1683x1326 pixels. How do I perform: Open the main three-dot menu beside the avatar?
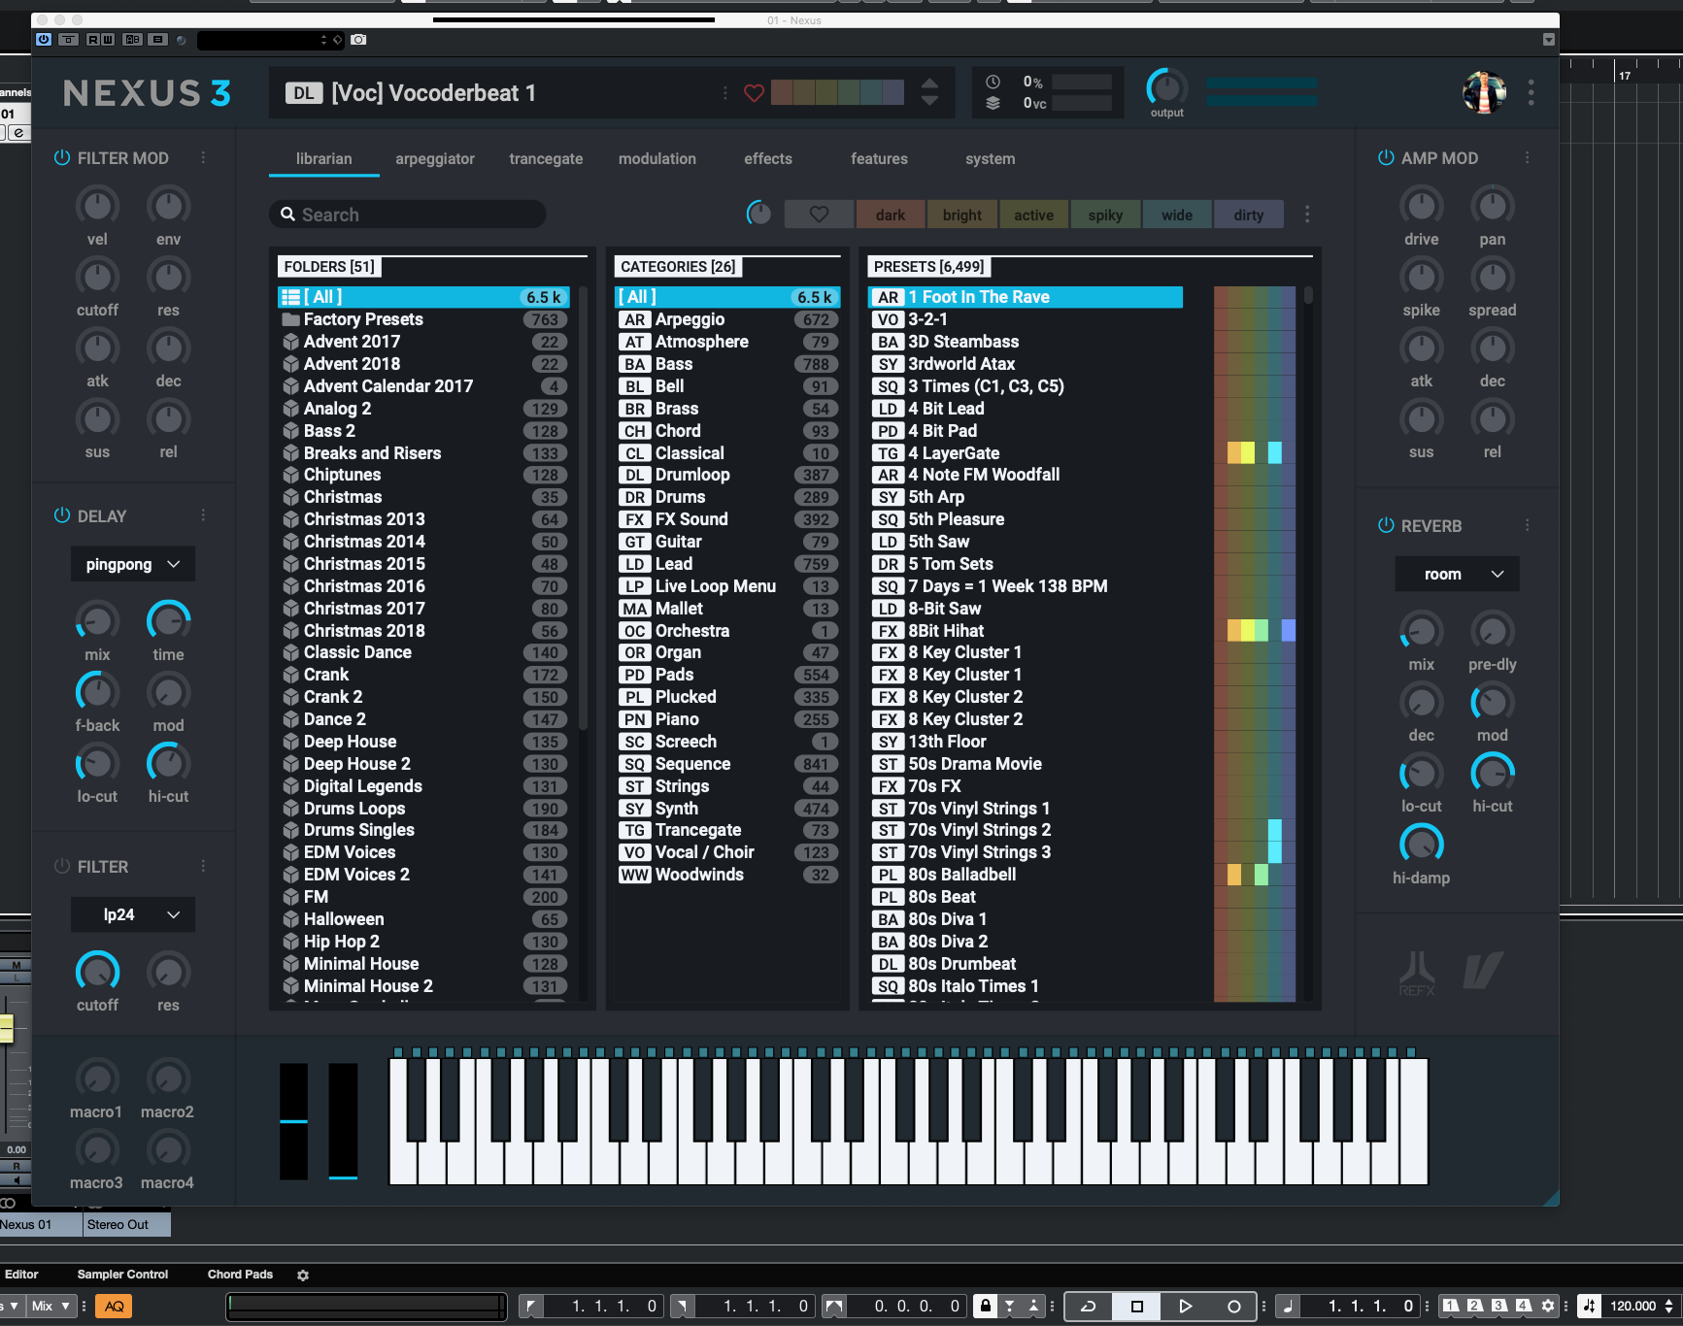tap(1532, 93)
